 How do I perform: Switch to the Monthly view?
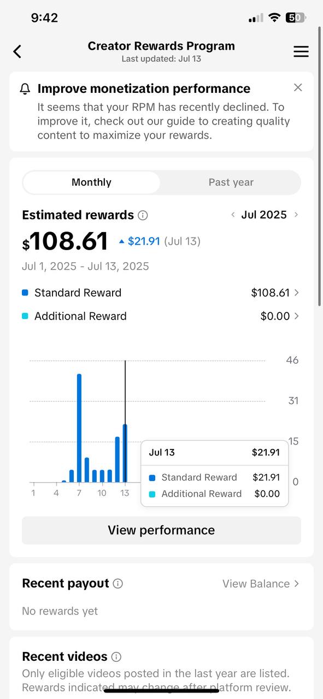click(91, 182)
